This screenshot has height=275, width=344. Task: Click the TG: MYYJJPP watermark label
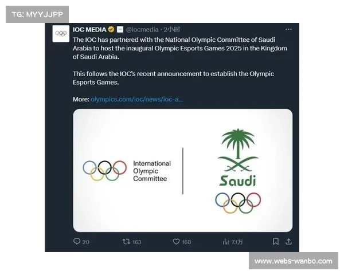tap(37, 14)
